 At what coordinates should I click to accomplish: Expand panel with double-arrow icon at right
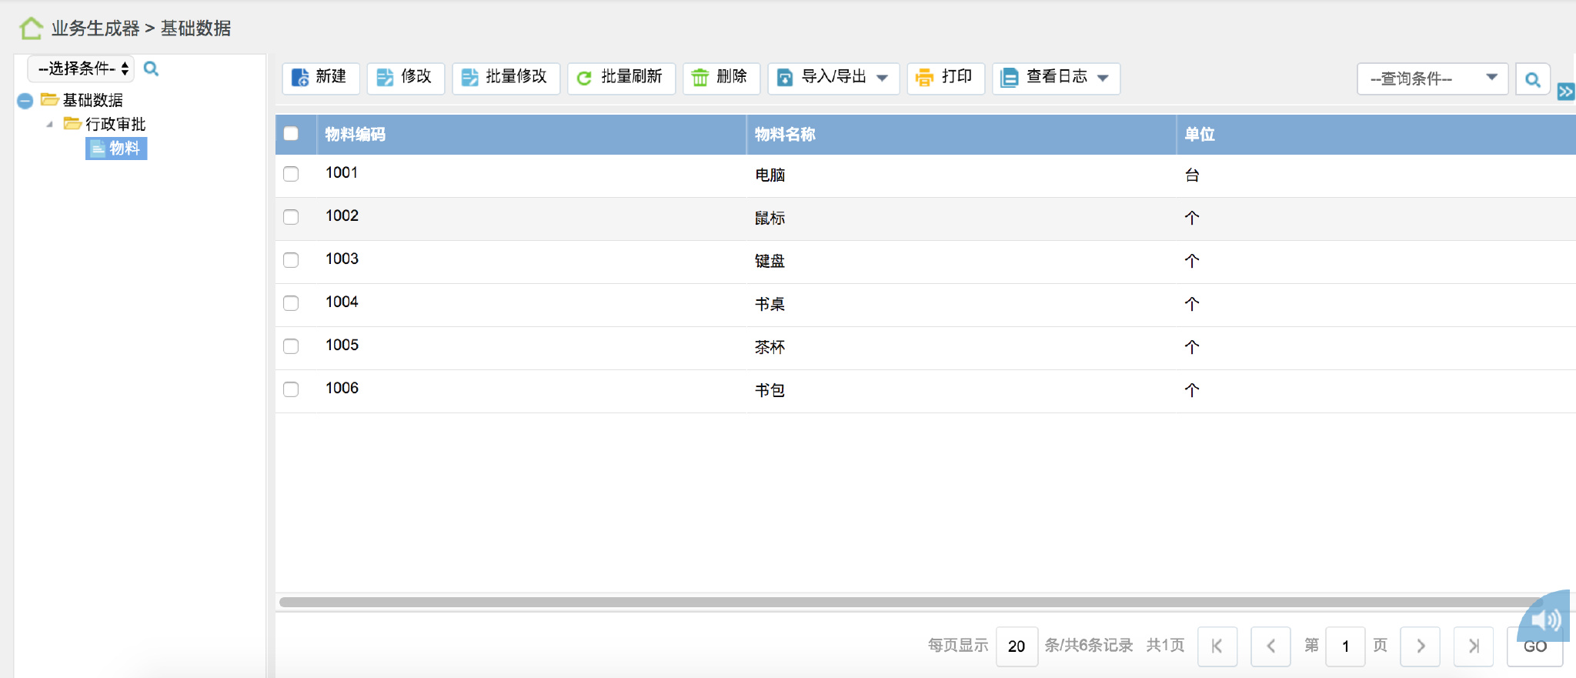[x=1565, y=92]
